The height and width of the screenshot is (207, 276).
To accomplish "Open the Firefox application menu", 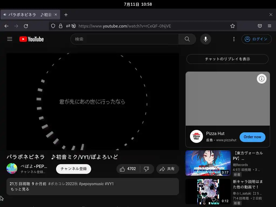I will pos(270,26).
